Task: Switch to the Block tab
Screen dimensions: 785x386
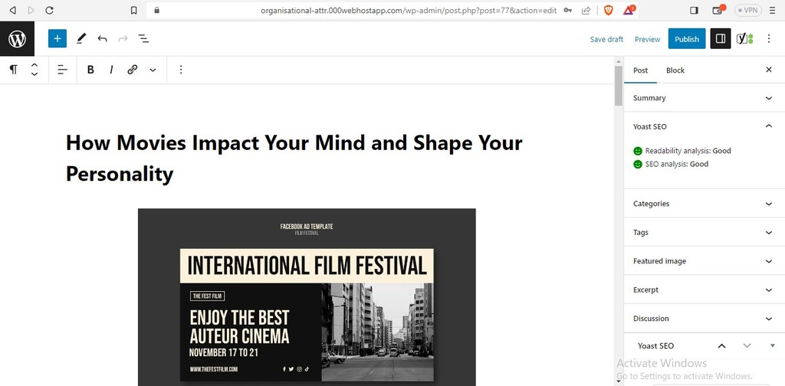Action: pos(675,70)
